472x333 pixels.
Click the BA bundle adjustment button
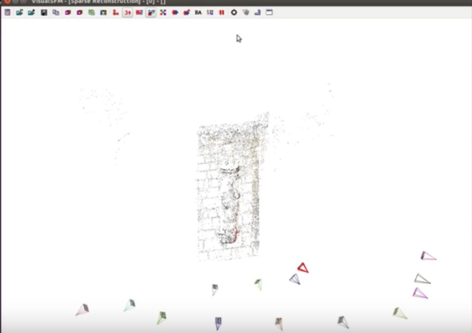[198, 12]
